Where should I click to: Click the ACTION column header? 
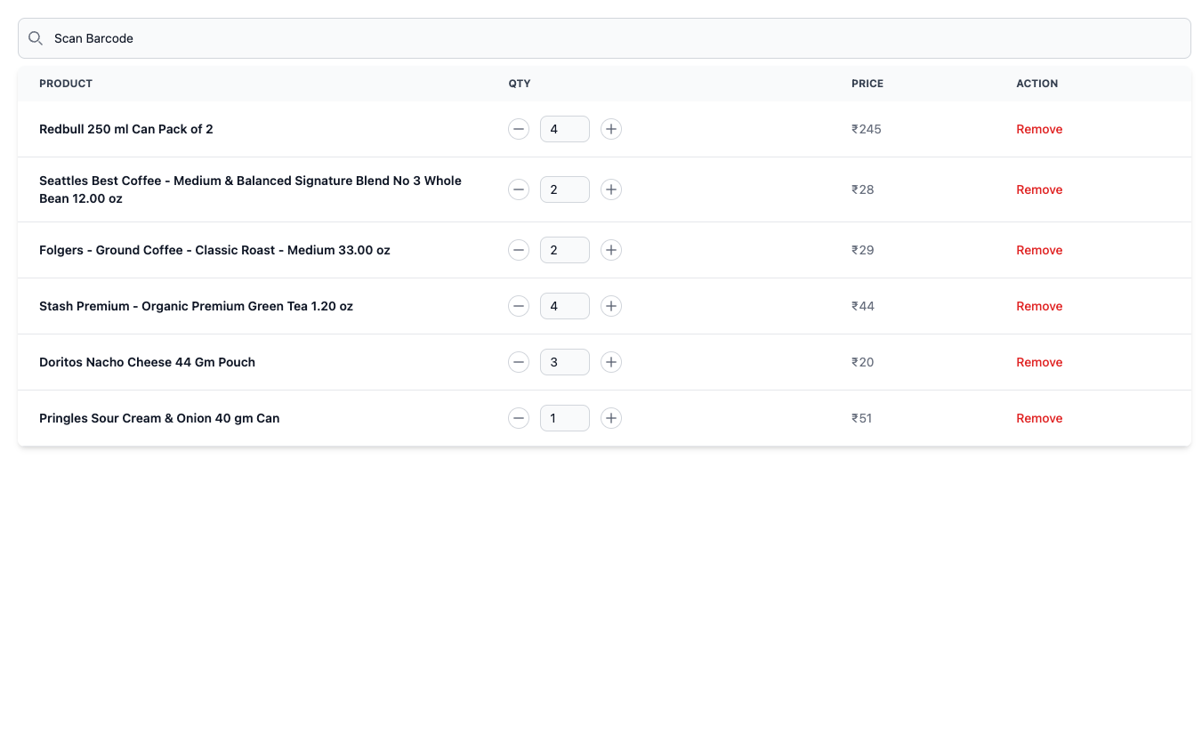pos(1037,84)
